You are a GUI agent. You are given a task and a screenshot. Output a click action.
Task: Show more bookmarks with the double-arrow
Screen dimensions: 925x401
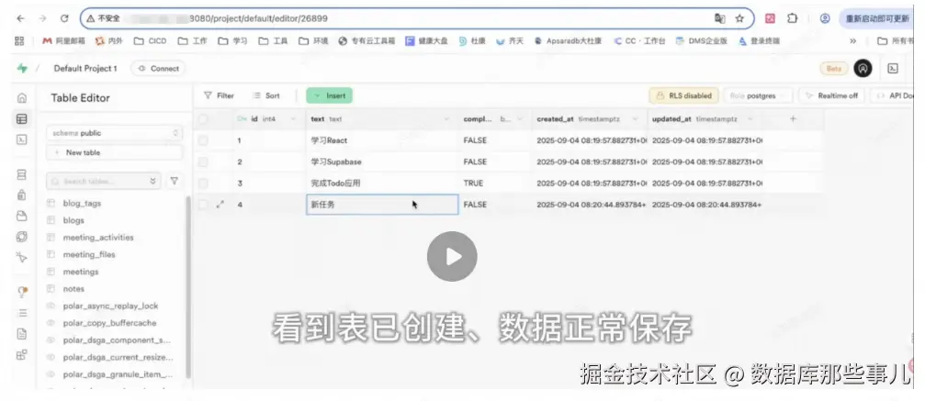(852, 40)
